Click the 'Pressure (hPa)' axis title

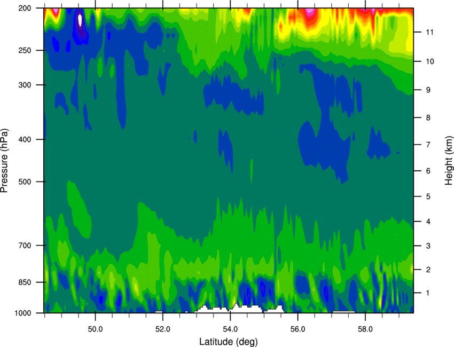coord(4,161)
